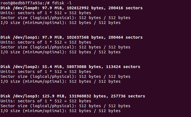This screenshot has height=117, width=191.
Task: Click the I/O size line under loop3
Action: (60, 111)
